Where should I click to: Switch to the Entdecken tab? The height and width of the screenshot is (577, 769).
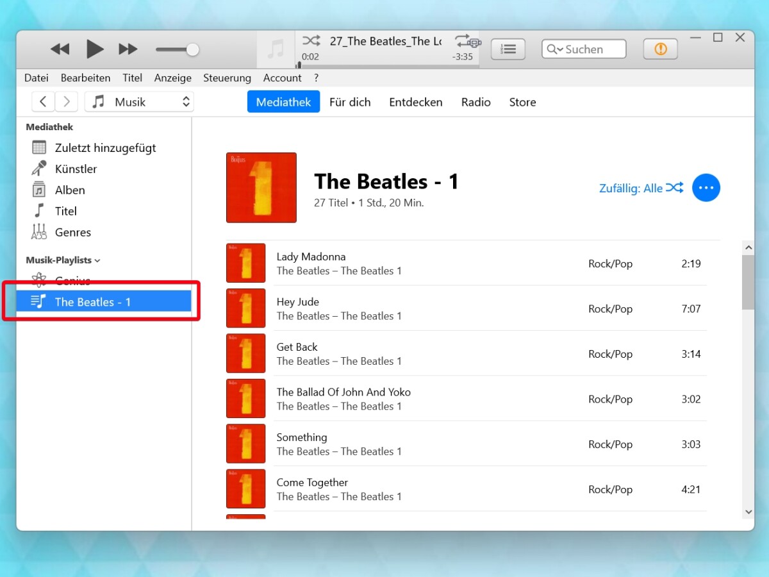coord(416,102)
